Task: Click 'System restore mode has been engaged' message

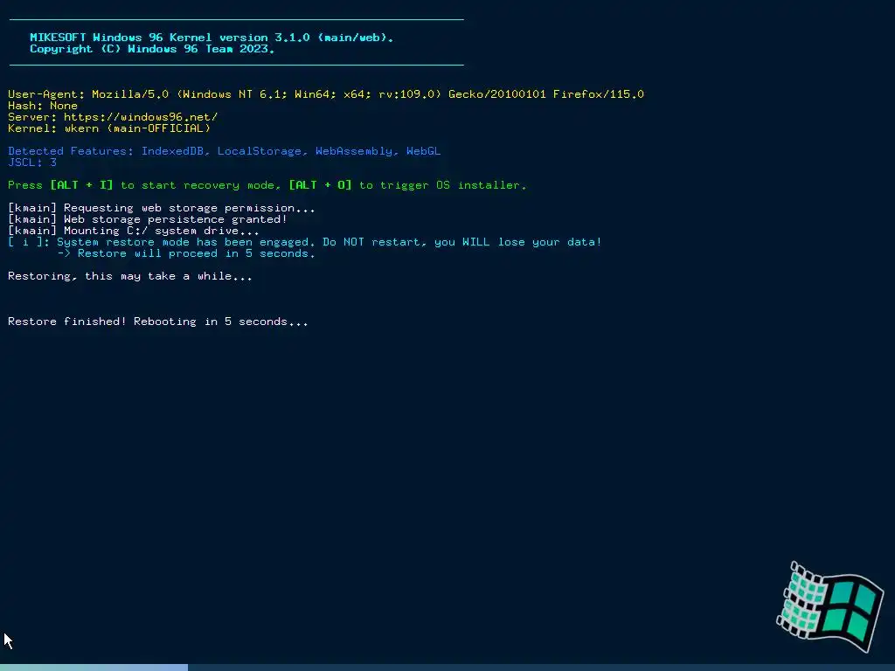Action: [x=305, y=242]
